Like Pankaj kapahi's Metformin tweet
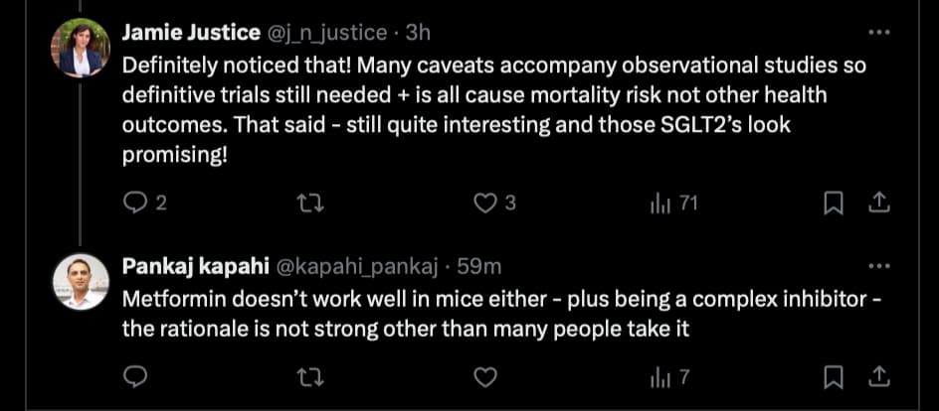939x411 pixels. [484, 377]
